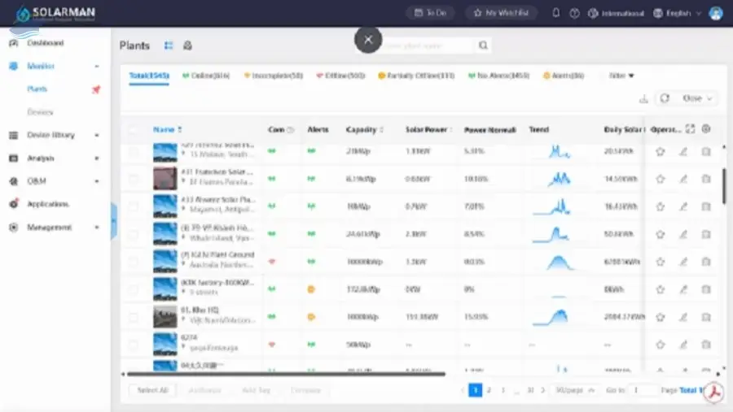Unpin the Plants sidebar pin icon

coord(96,89)
